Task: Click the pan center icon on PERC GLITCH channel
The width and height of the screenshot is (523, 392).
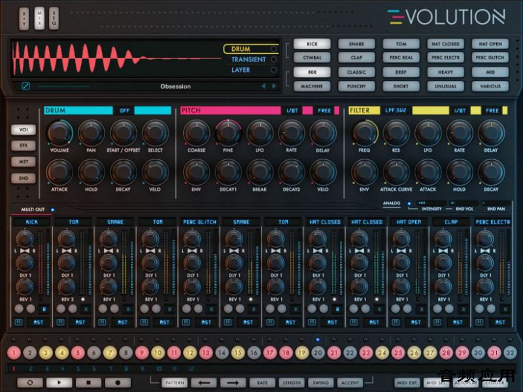Action: [192, 251]
